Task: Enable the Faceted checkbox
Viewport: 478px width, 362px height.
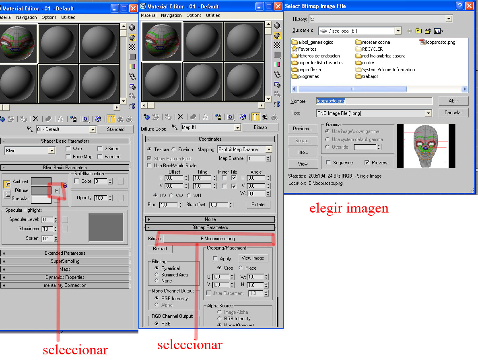Action: [x=100, y=156]
